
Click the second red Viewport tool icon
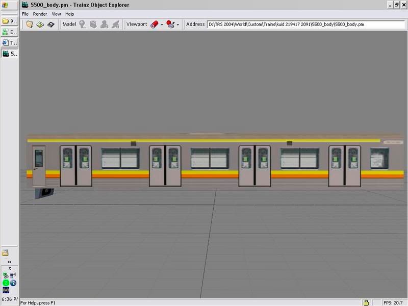pos(170,24)
